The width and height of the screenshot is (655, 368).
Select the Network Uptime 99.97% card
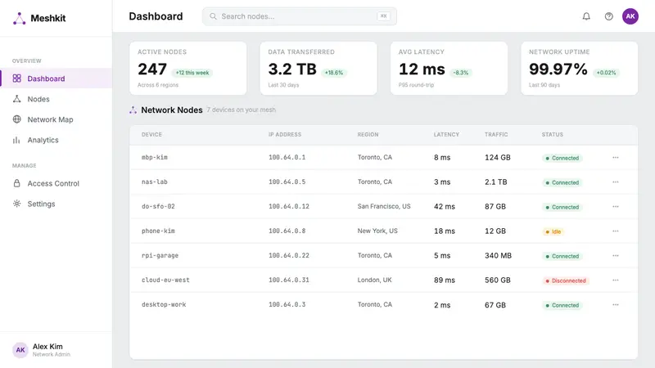coord(579,68)
